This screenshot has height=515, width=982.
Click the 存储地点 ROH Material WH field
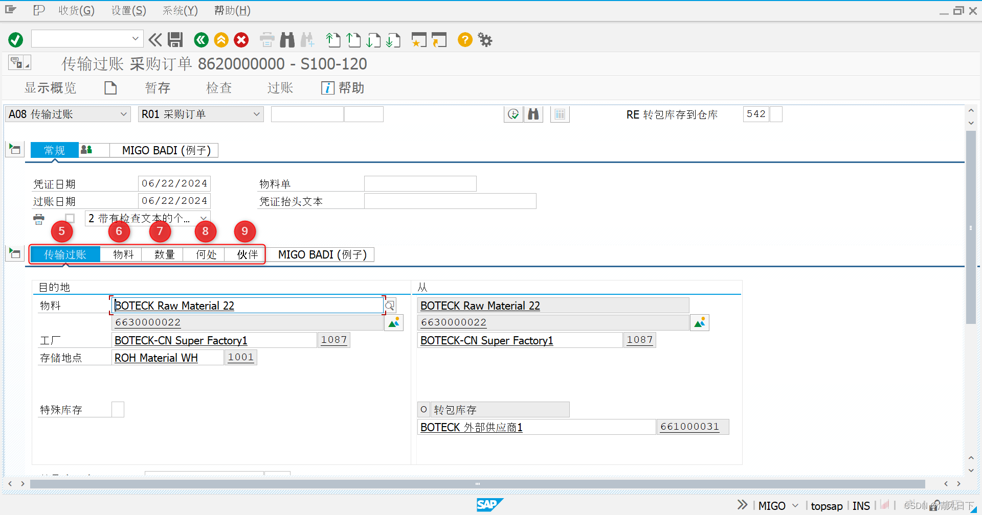(x=167, y=358)
